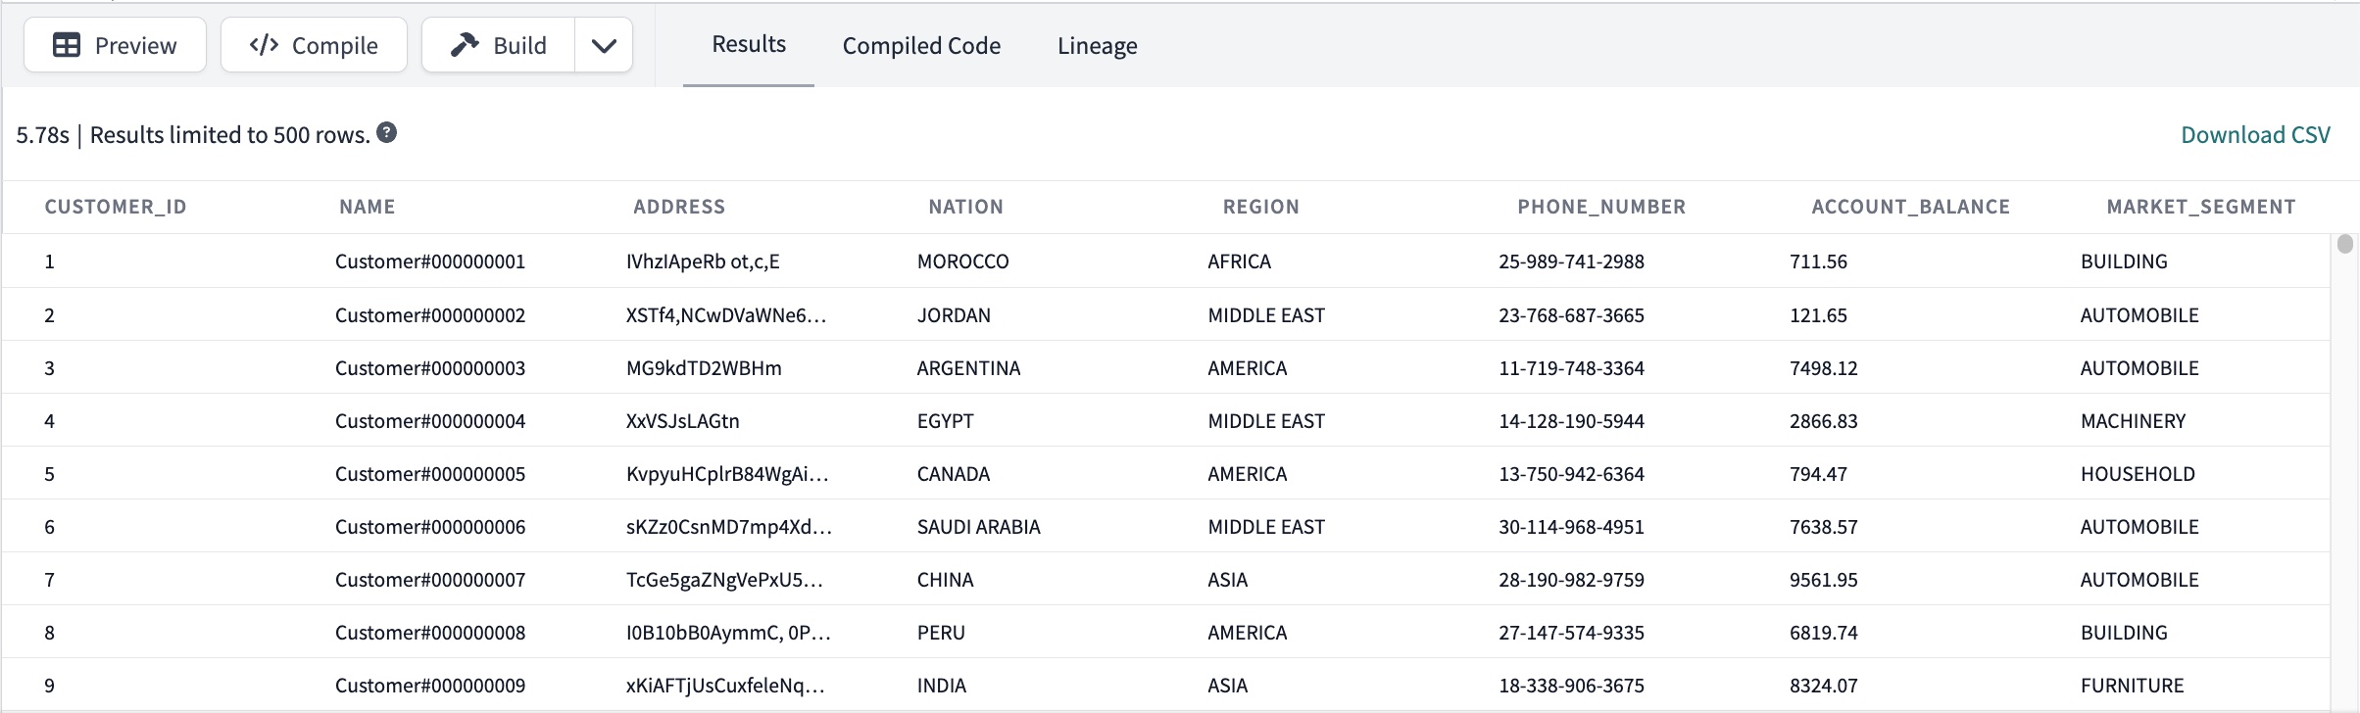Open the Lineage tab
This screenshot has height=713, width=2360.
1097,45
